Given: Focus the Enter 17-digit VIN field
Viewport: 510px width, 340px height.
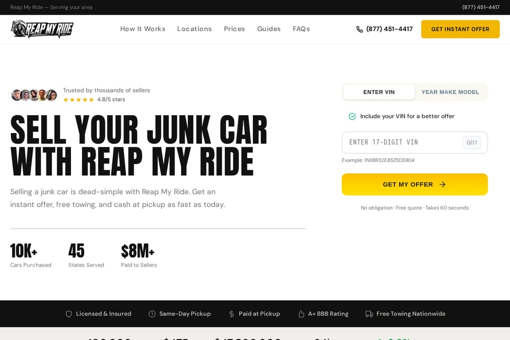Looking at the screenshot, I should 414,142.
